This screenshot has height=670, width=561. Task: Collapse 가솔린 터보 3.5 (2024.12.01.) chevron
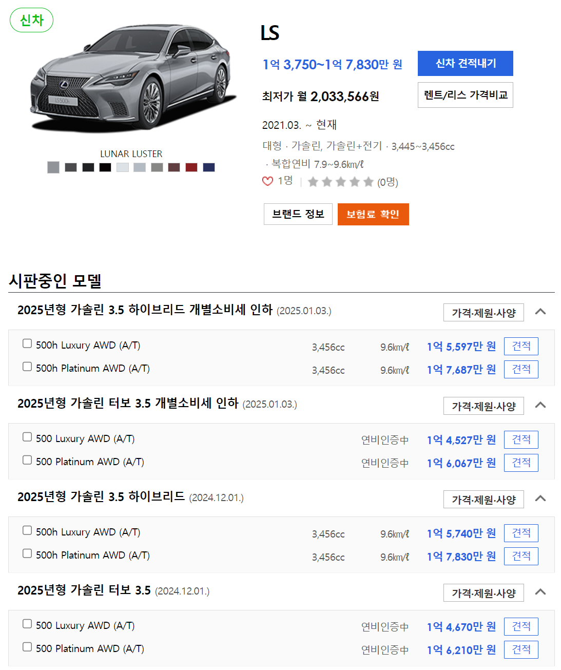click(x=540, y=592)
